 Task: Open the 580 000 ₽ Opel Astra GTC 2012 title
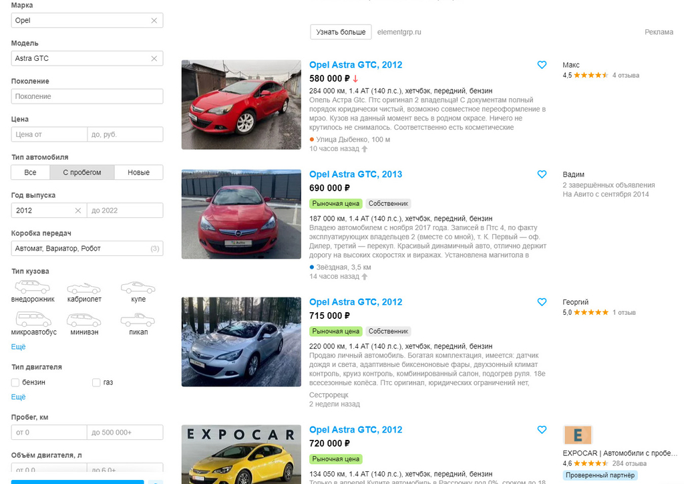(355, 65)
